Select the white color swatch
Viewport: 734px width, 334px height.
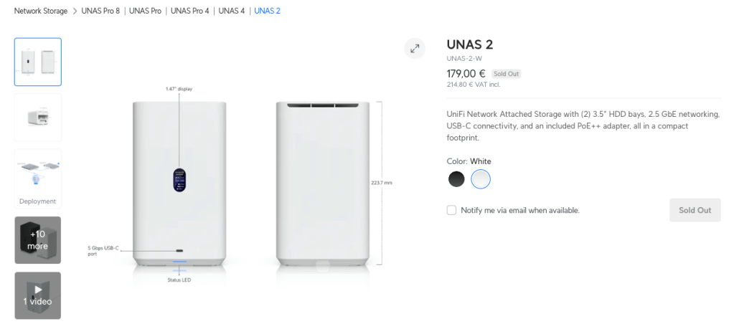tap(481, 179)
